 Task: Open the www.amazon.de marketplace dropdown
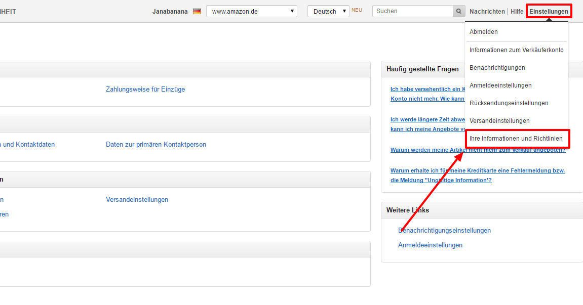(x=252, y=11)
